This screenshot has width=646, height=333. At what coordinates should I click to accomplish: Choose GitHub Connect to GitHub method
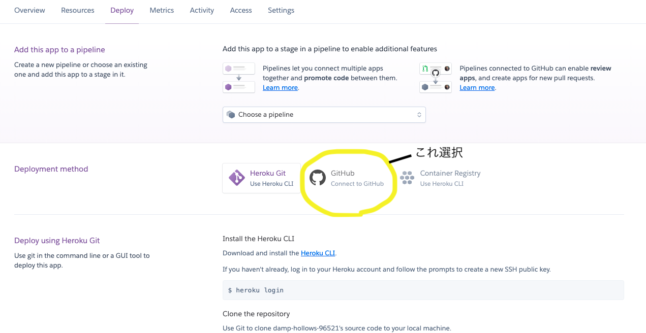[x=347, y=178]
